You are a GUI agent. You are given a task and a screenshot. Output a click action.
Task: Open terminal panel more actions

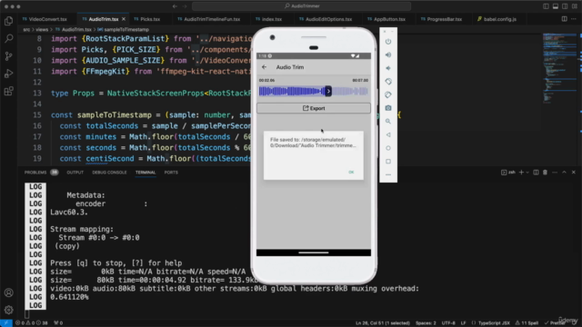(x=555, y=173)
